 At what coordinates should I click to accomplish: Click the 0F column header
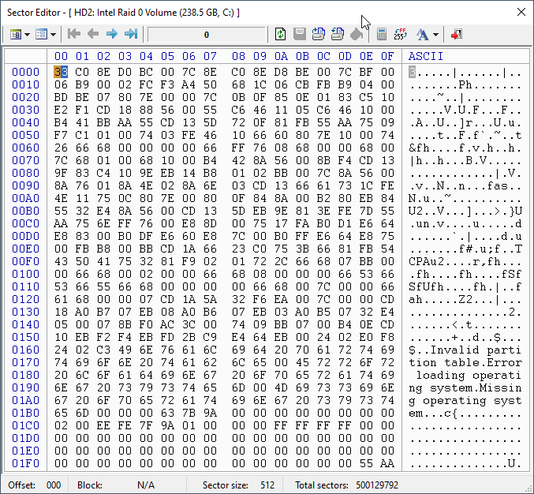click(387, 56)
